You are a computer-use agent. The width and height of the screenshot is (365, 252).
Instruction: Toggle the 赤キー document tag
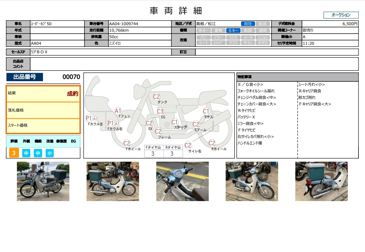click(203, 31)
